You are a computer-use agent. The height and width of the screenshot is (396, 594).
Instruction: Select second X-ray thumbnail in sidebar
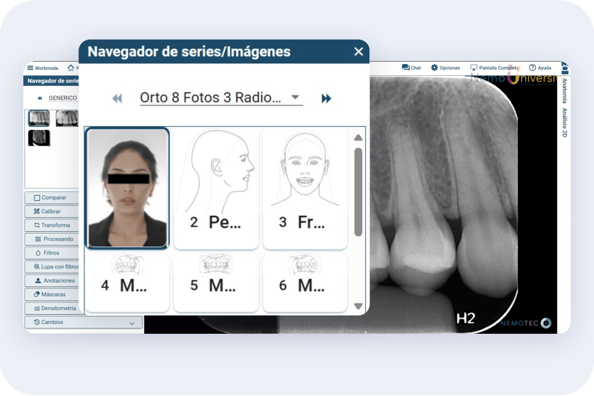tap(67, 119)
